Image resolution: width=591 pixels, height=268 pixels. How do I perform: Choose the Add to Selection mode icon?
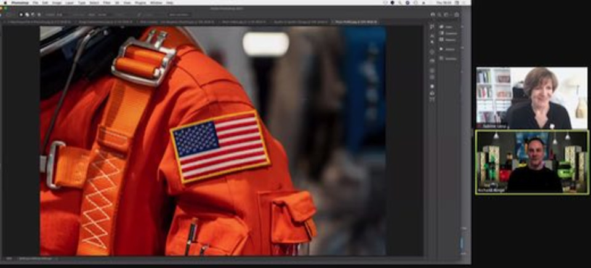point(27,15)
